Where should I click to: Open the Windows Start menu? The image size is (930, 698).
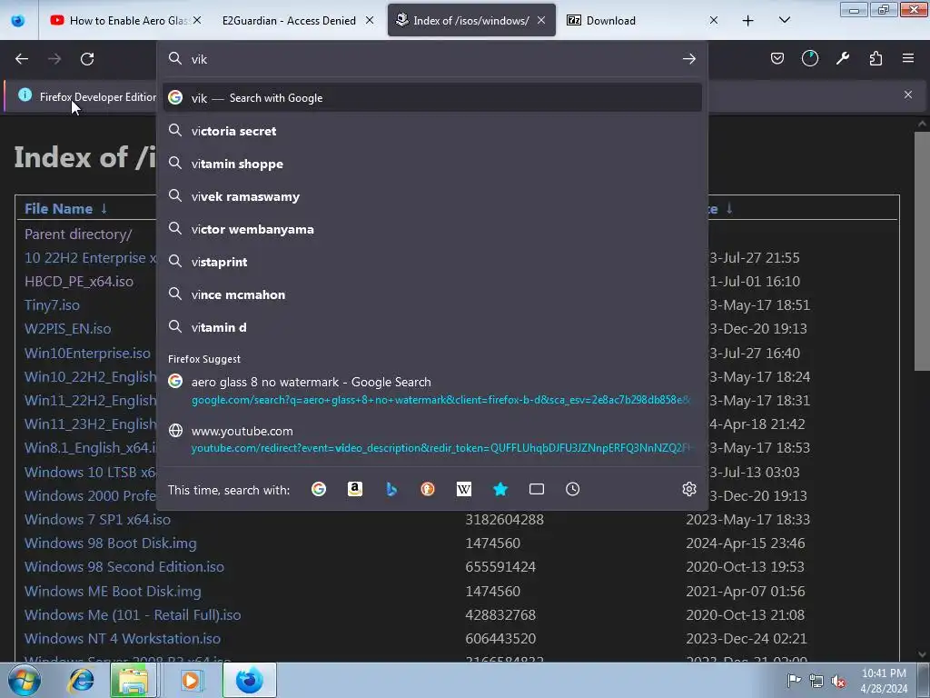coord(24,680)
